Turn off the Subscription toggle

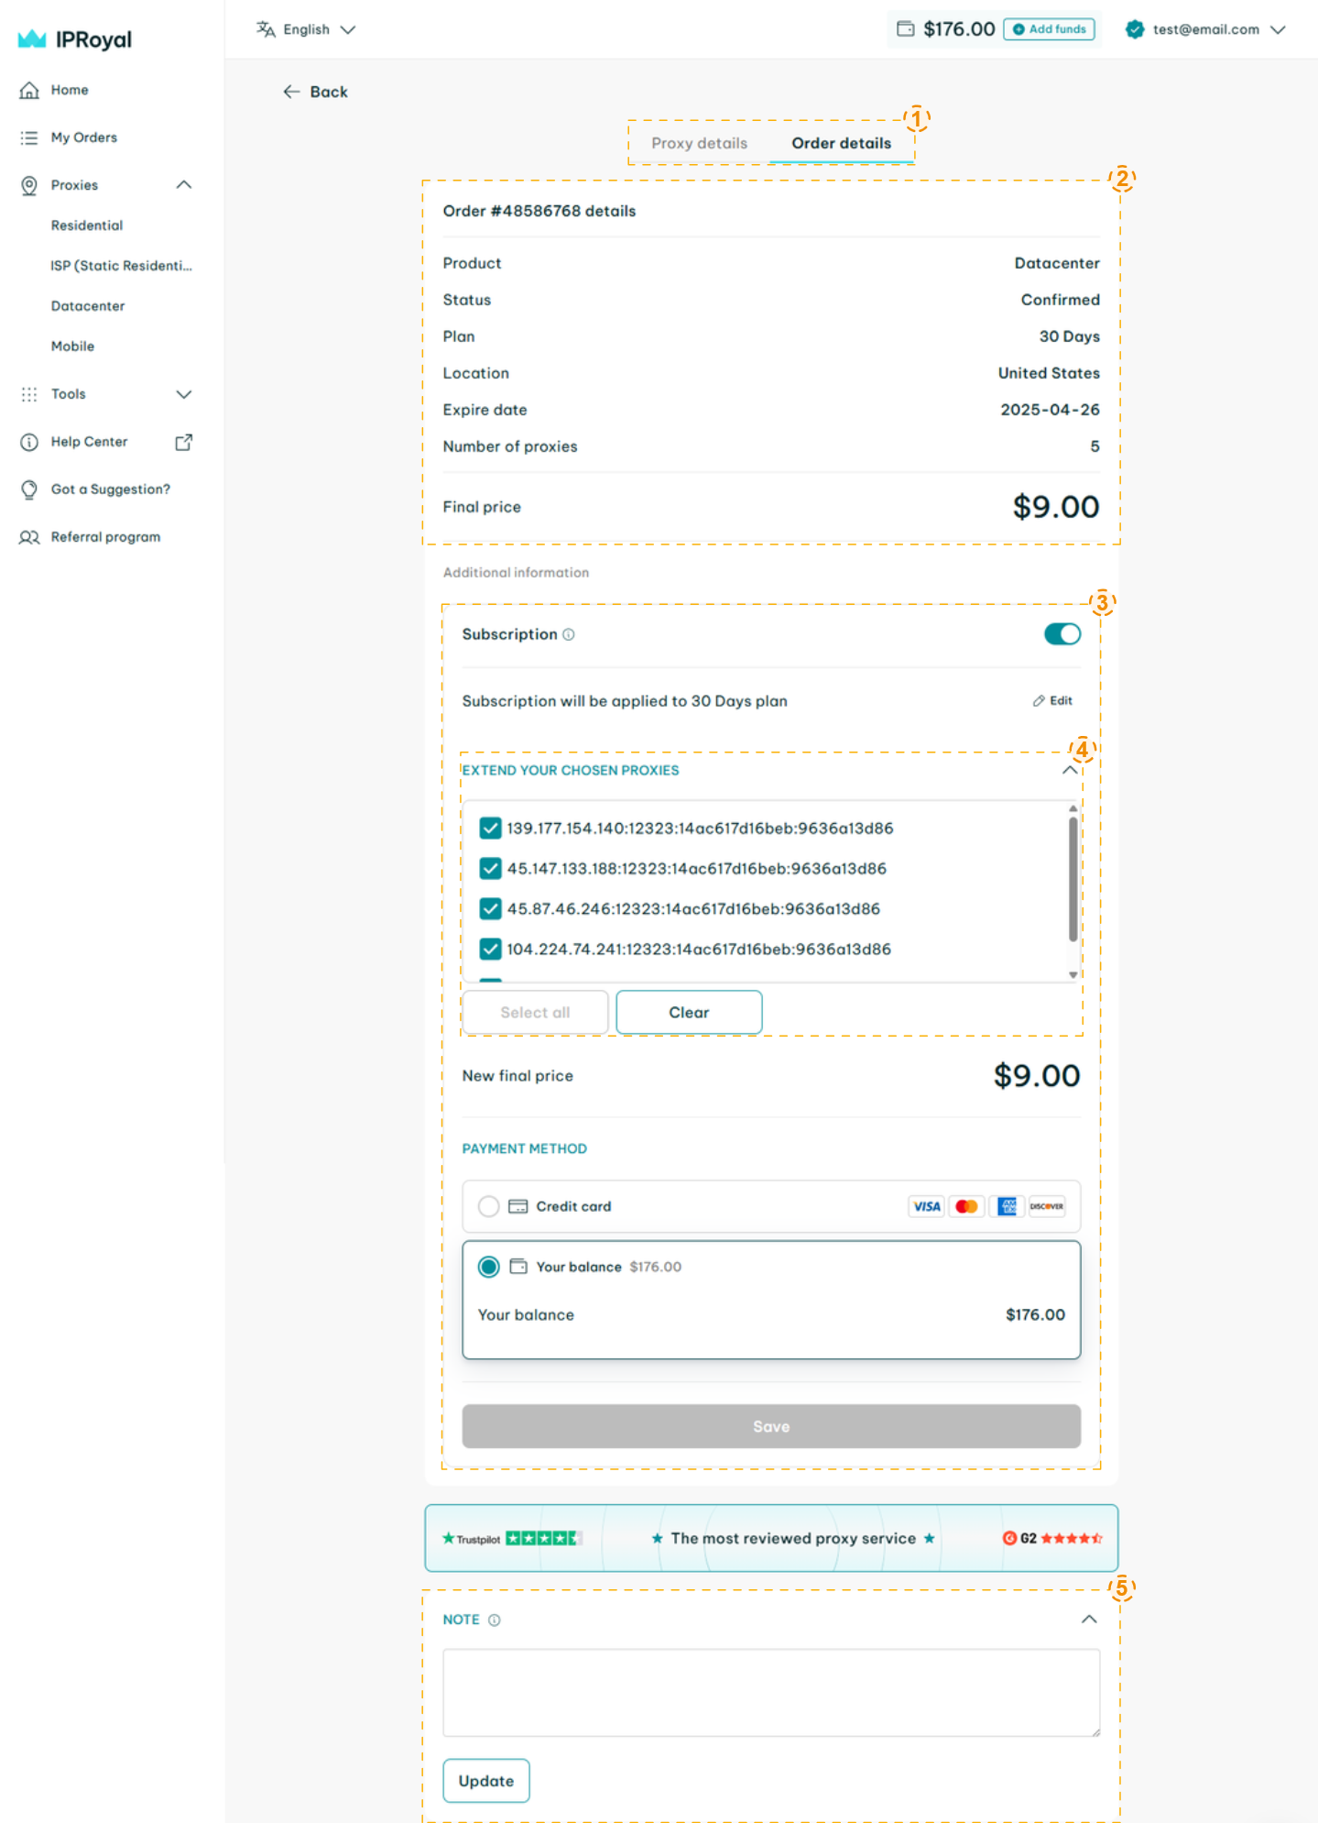pos(1062,634)
